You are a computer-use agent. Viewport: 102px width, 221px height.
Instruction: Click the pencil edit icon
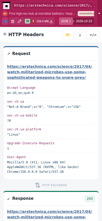click(x=20, y=21)
